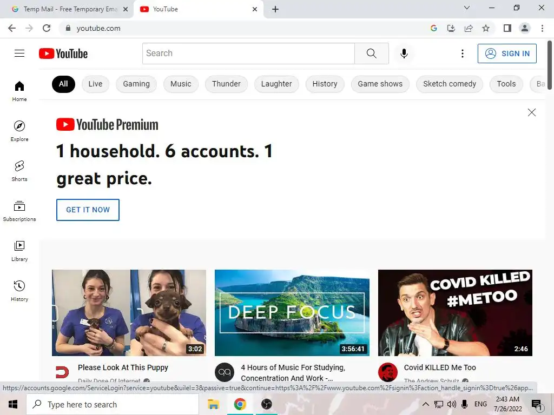Open the Deep Focus video thumbnail
Viewport: 554px width, 415px height.
point(292,313)
